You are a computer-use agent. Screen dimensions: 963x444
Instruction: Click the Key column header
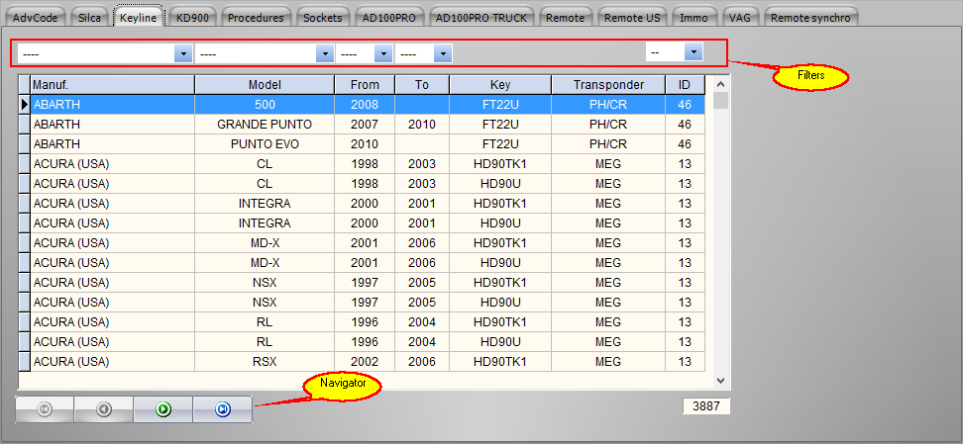point(500,85)
